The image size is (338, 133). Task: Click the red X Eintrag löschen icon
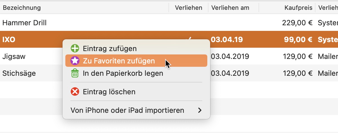[75, 92]
